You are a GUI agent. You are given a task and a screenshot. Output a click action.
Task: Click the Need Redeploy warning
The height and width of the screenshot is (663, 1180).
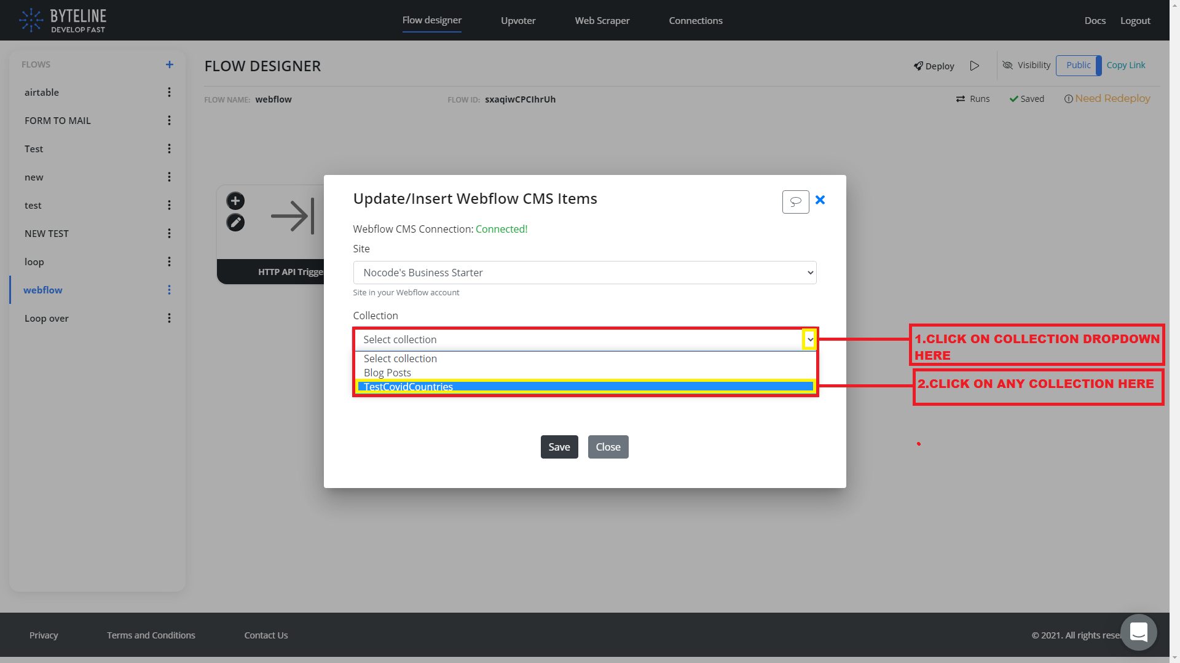point(1107,98)
